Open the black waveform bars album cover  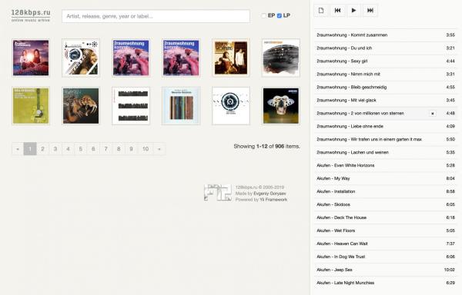pos(131,106)
